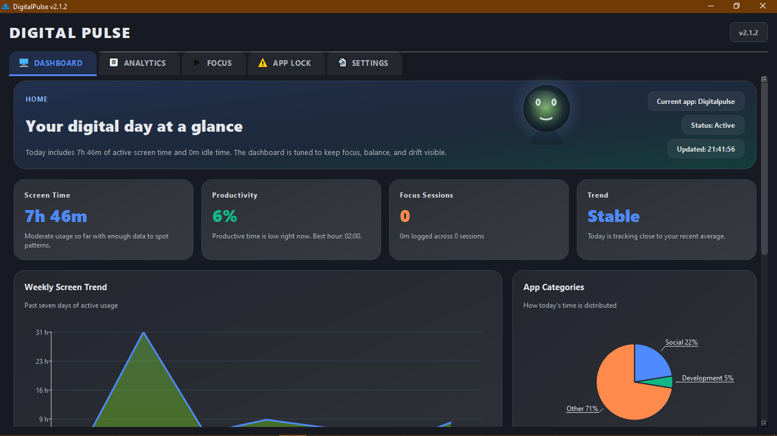Image resolution: width=777 pixels, height=436 pixels.
Task: Click the Social 22% label
Action: pyautogui.click(x=681, y=342)
